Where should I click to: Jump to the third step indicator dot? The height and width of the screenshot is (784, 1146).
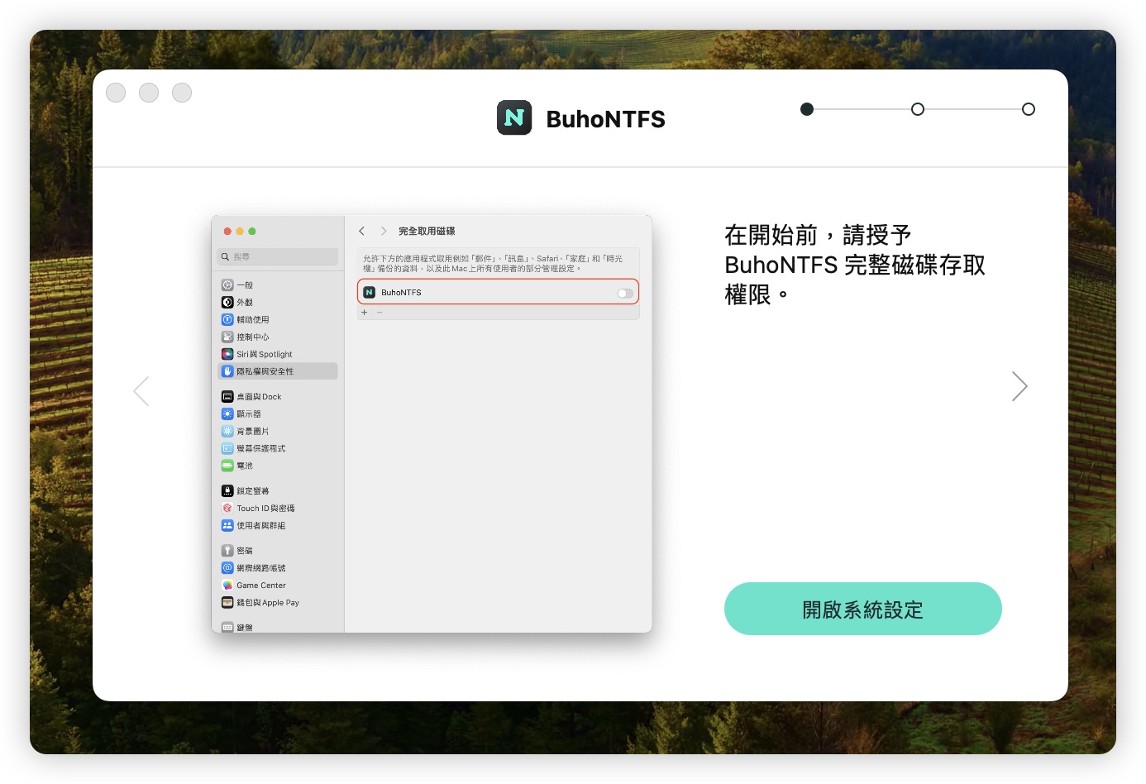point(1029,109)
